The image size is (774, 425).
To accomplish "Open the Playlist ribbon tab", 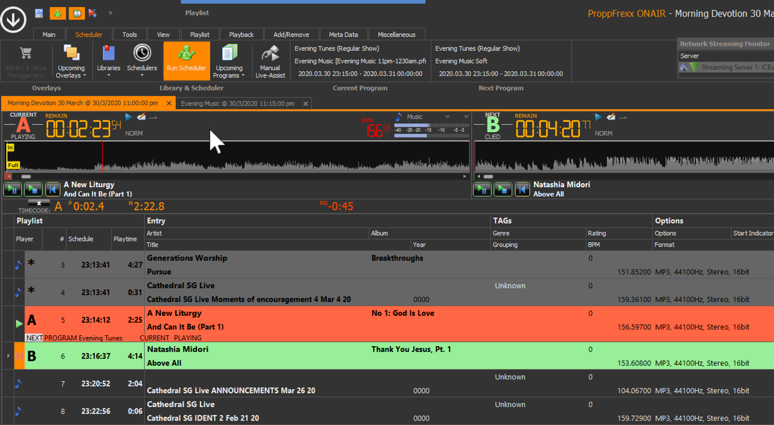I will point(200,34).
